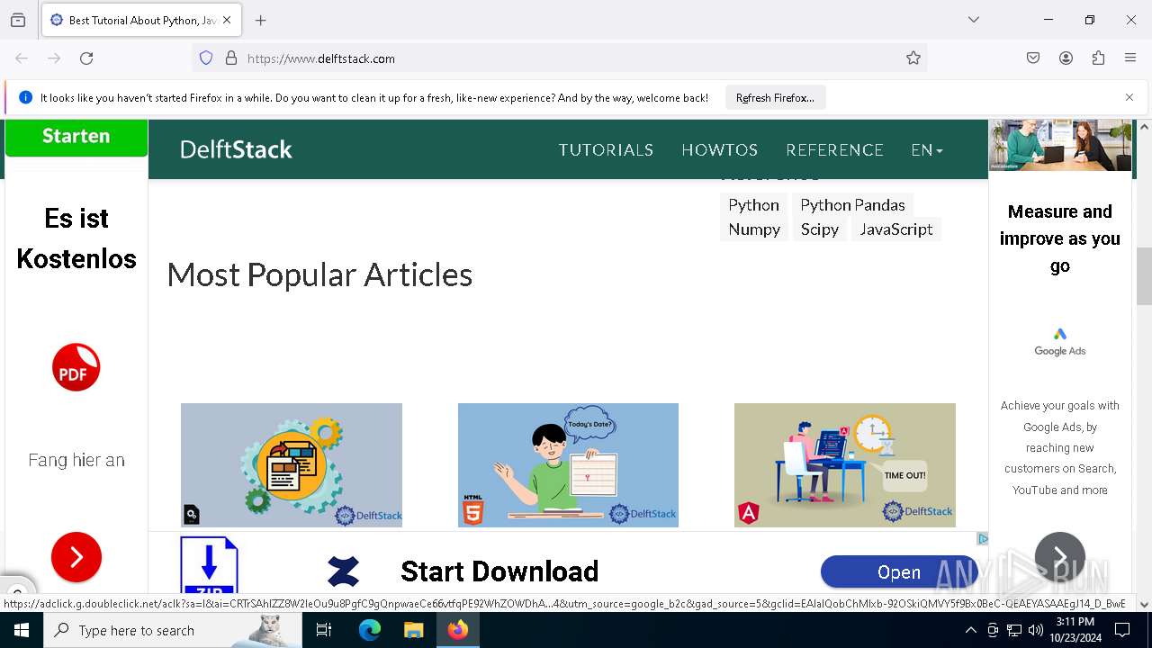Open the JavaScript reference tag
1152x648 pixels.
(x=895, y=229)
